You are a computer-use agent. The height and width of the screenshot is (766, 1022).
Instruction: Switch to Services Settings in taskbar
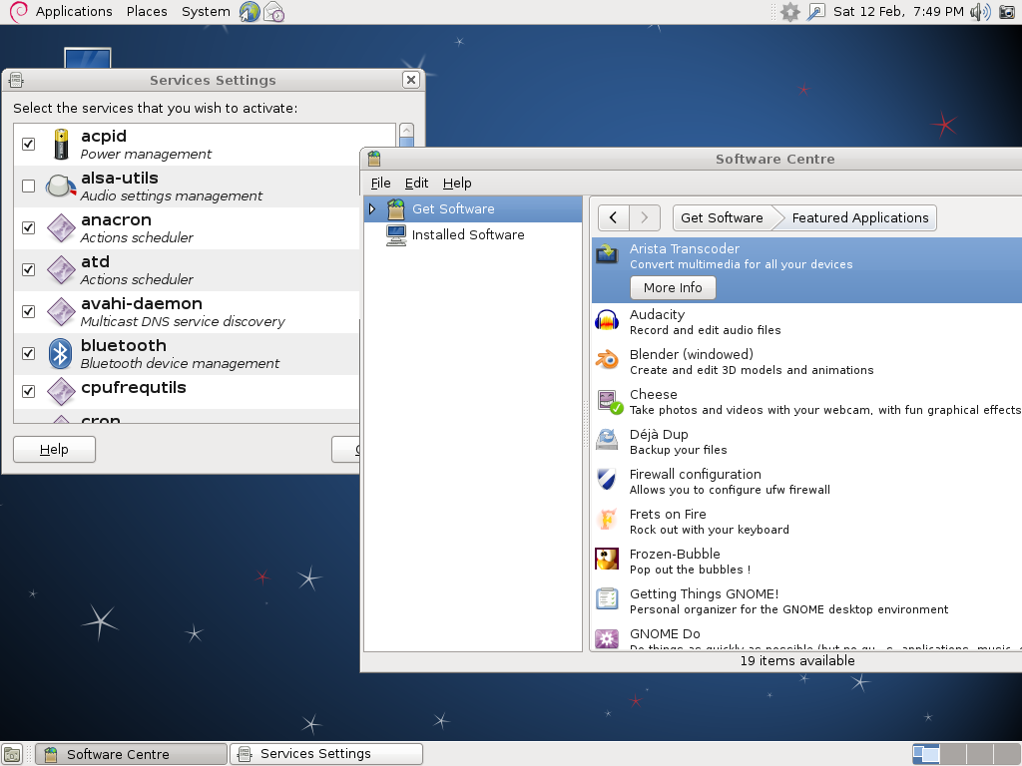click(x=326, y=754)
